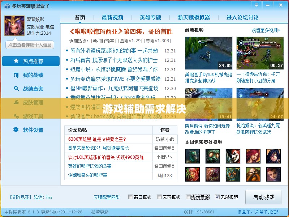Select the red-haired green-skin hero portrait, bottom row
The height and width of the screenshot is (217, 289).
pyautogui.click(x=193, y=174)
